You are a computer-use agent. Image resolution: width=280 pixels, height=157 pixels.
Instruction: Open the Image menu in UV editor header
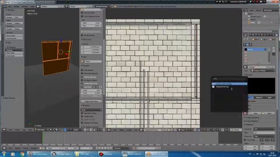coord(129,130)
